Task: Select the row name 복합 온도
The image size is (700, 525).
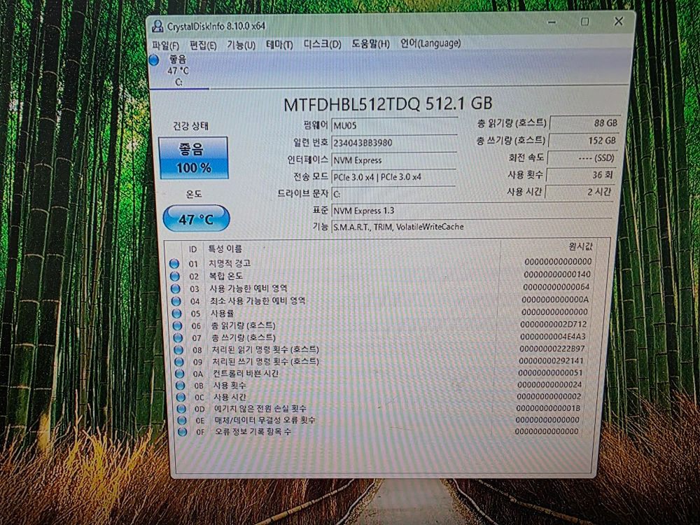Action: tap(226, 276)
